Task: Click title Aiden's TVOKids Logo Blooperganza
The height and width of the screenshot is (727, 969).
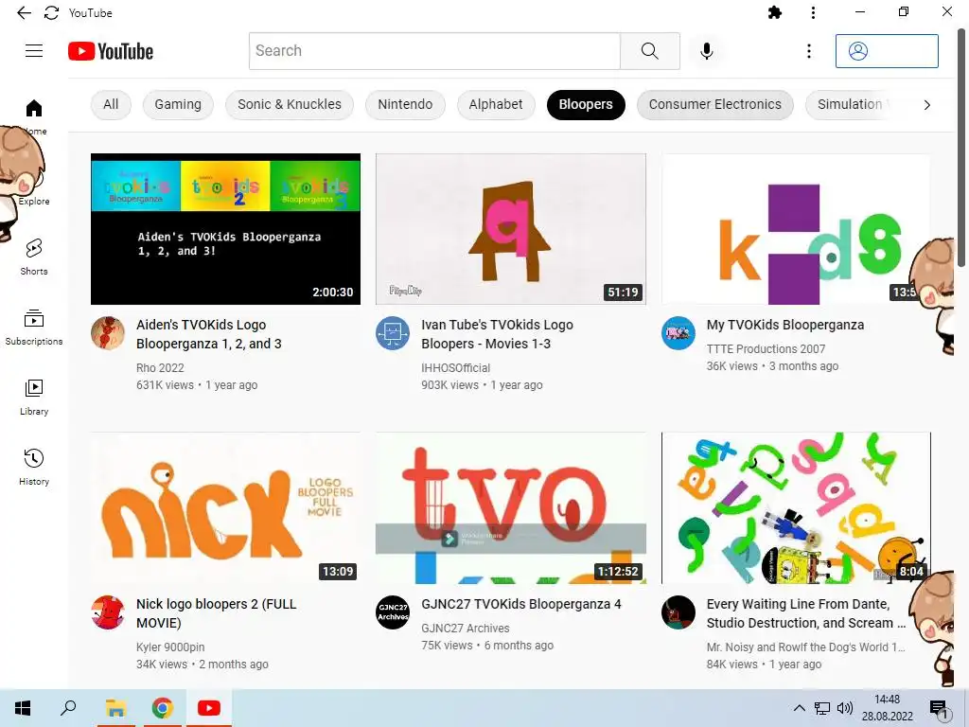Action: pos(209,334)
